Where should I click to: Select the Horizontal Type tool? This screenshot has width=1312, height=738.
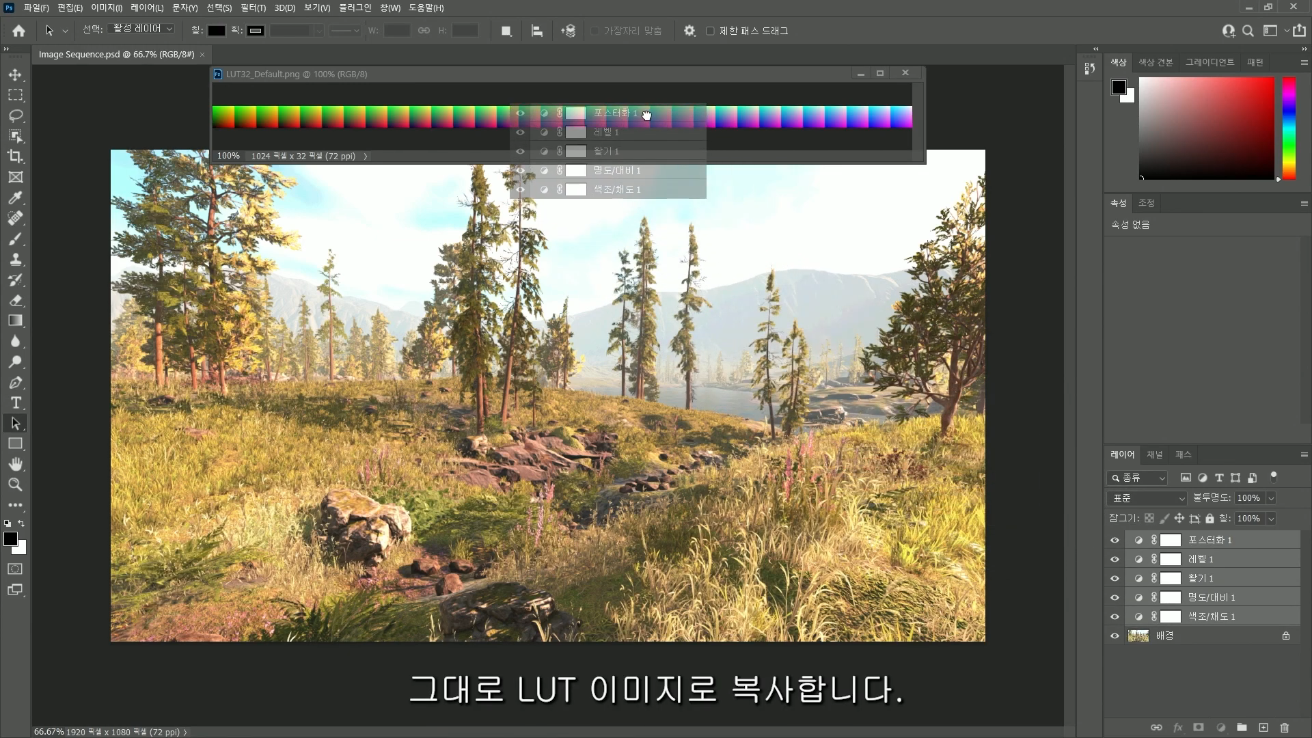pyautogui.click(x=15, y=402)
